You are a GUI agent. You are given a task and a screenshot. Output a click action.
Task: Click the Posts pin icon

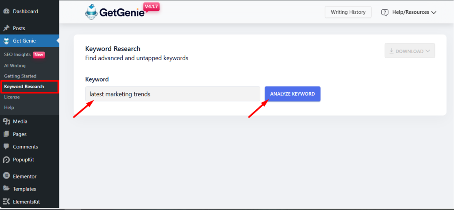pos(6,28)
